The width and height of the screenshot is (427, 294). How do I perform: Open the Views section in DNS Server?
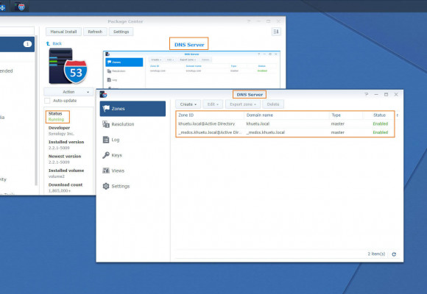[x=133, y=171]
